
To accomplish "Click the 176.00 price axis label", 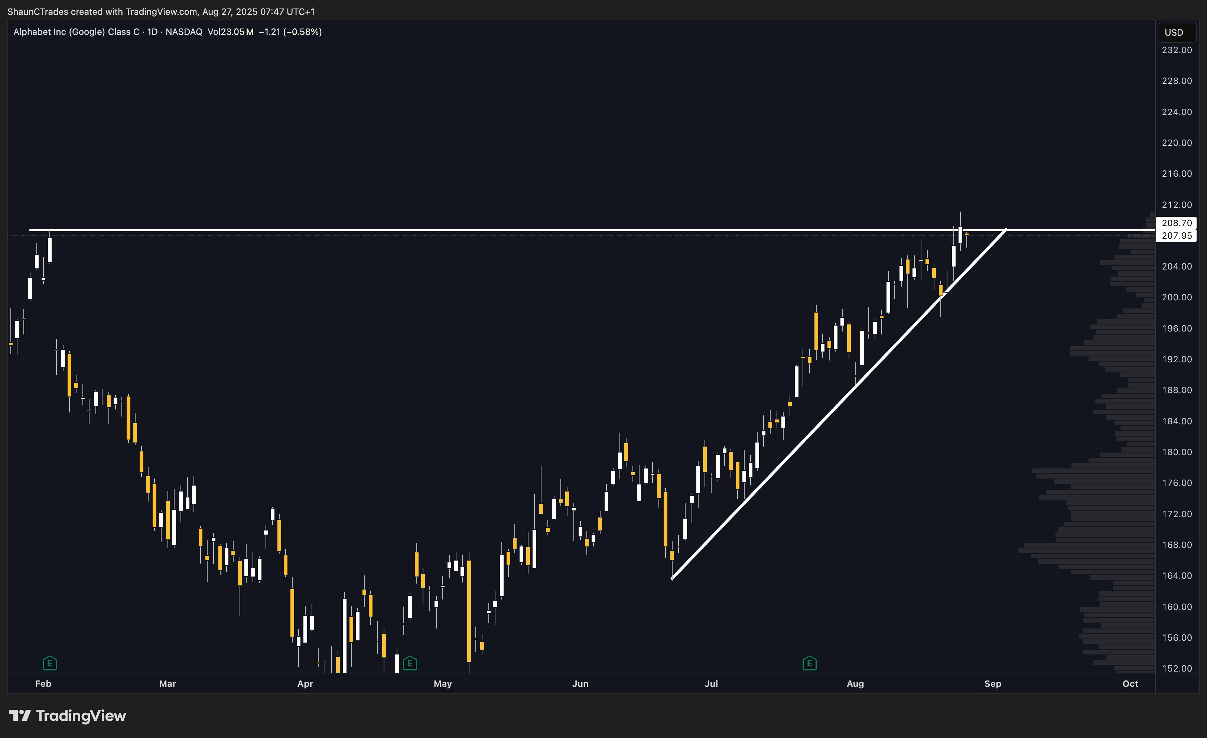I will [1177, 483].
